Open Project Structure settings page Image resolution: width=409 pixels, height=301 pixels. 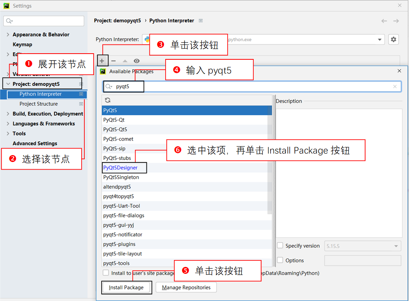(39, 104)
